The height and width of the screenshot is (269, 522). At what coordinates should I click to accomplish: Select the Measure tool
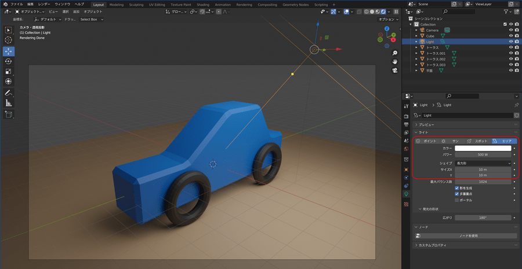point(9,103)
